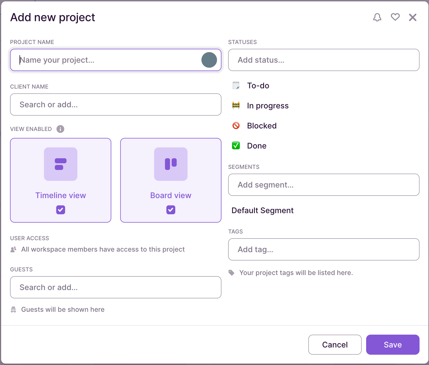The image size is (429, 365).
Task: Click the tag icon beside project tags text
Action: tap(231, 272)
